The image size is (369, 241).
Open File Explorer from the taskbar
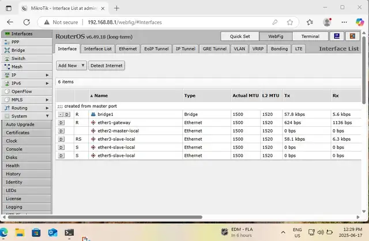coord(20,232)
